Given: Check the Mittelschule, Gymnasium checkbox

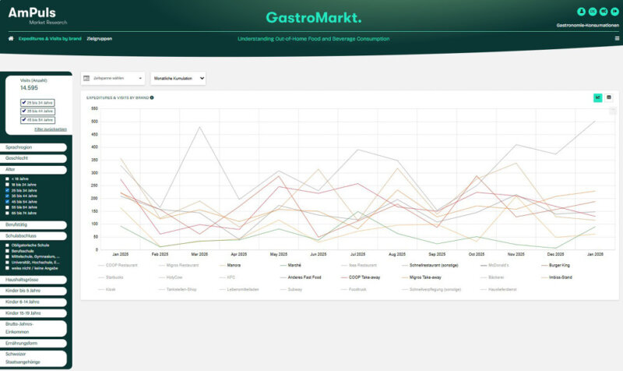Looking at the screenshot, I should (7, 257).
